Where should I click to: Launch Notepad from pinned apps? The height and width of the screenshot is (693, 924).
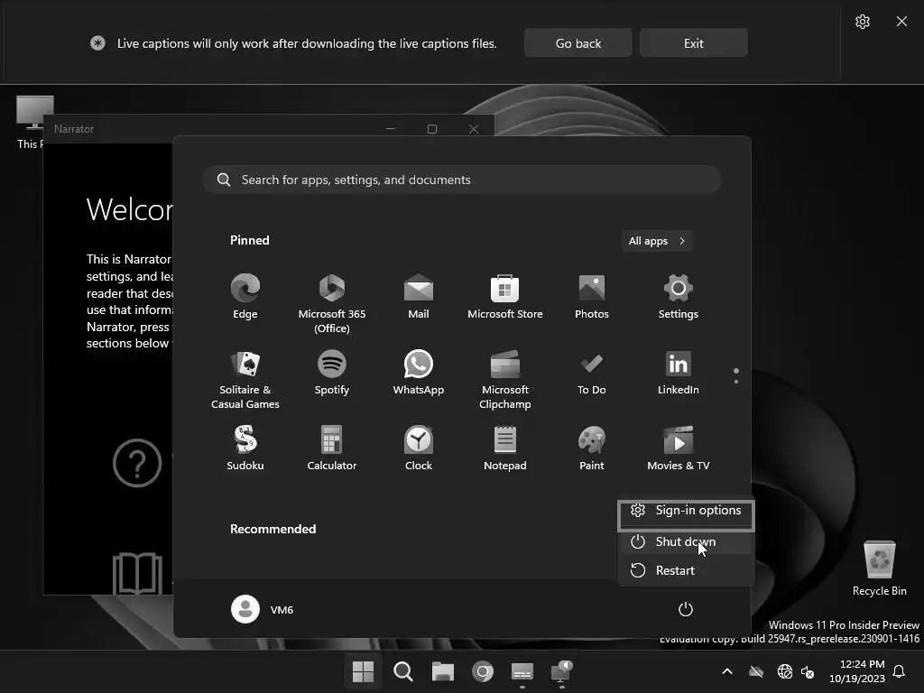(x=505, y=448)
